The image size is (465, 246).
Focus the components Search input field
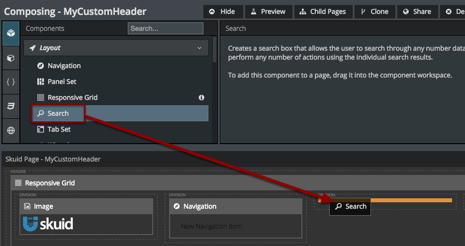pyautogui.click(x=165, y=28)
